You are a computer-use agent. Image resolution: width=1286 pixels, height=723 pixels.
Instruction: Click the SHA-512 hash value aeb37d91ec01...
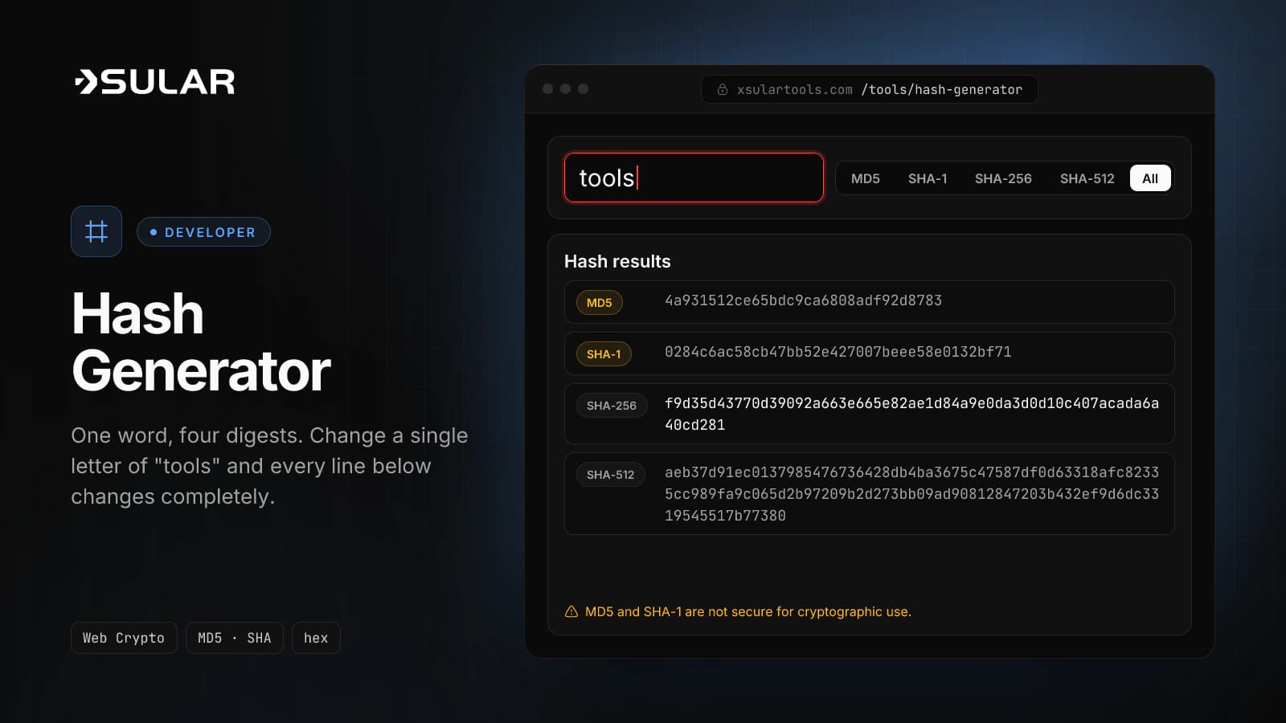[911, 494]
